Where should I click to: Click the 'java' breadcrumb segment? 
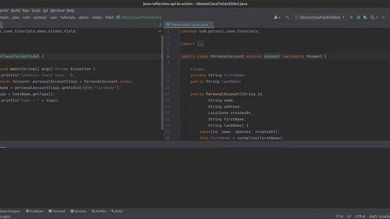(x=16, y=18)
